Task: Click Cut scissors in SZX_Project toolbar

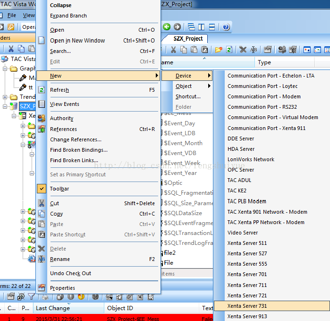Action: [173, 50]
